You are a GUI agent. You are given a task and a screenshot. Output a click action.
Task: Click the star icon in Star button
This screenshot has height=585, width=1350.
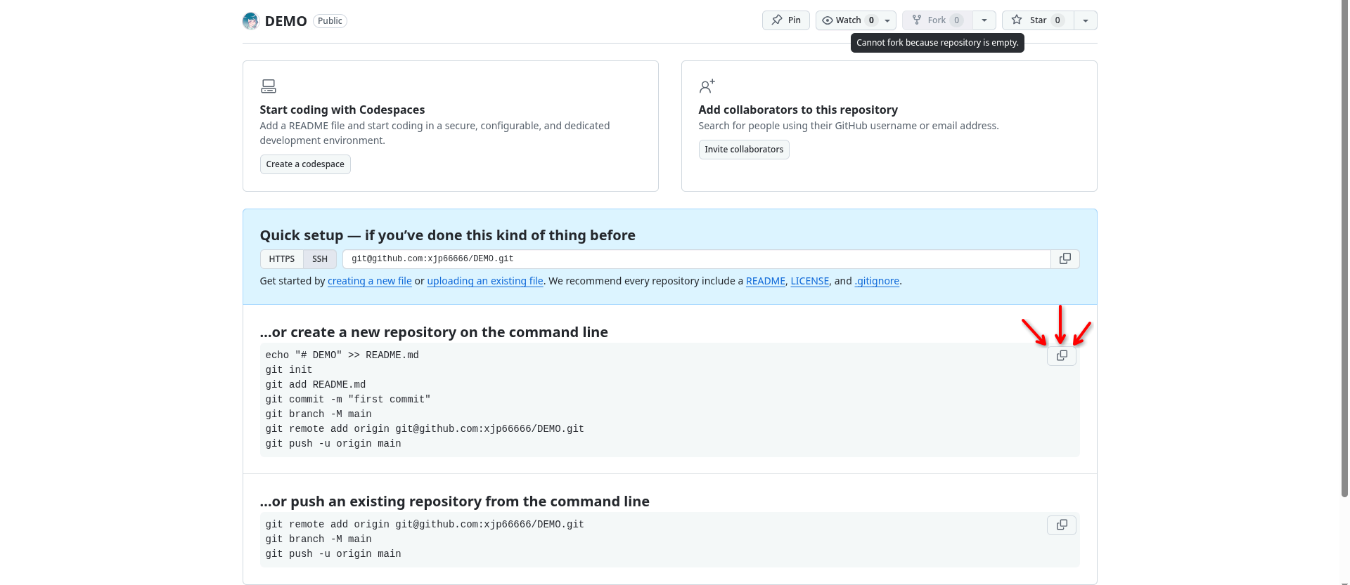[x=1017, y=20]
